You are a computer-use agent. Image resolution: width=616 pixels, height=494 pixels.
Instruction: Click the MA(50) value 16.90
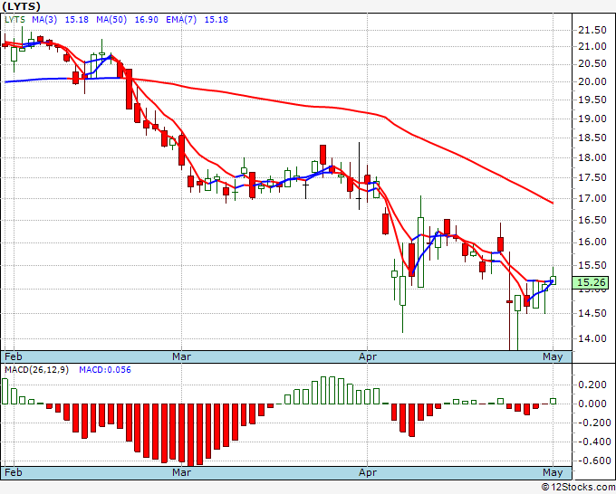[146, 20]
